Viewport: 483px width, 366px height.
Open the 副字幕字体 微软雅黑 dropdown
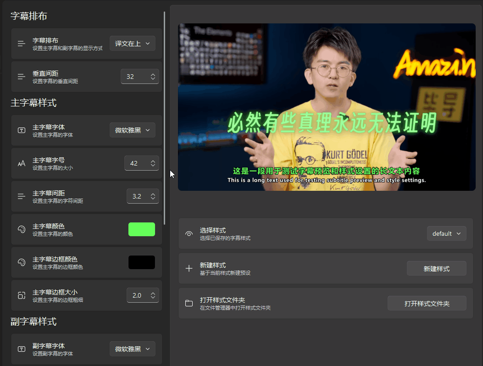[132, 349]
